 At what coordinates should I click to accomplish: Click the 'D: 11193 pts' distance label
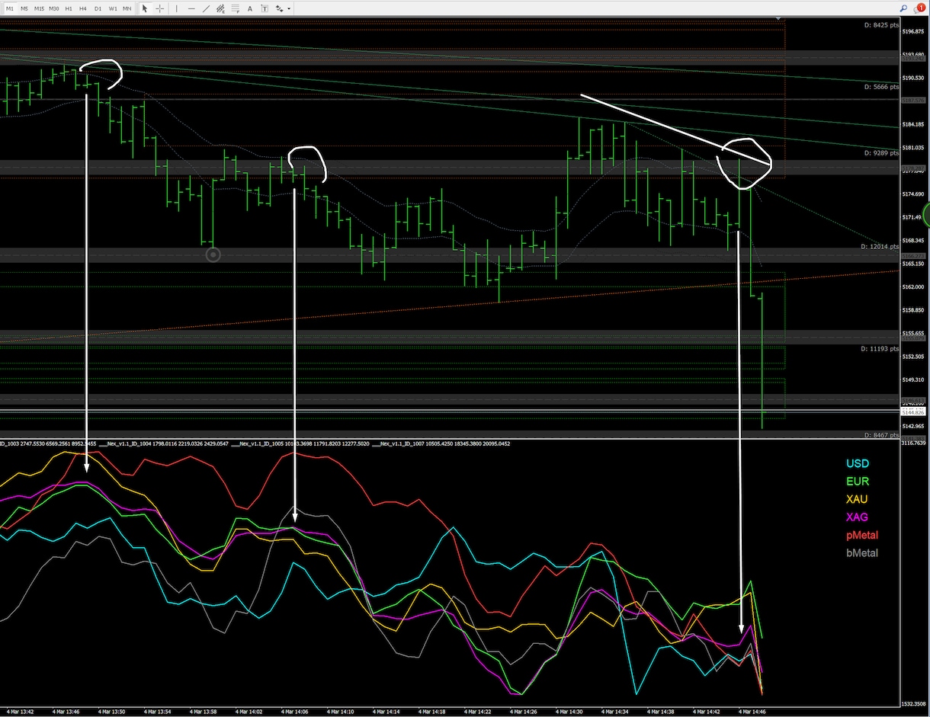(x=879, y=347)
